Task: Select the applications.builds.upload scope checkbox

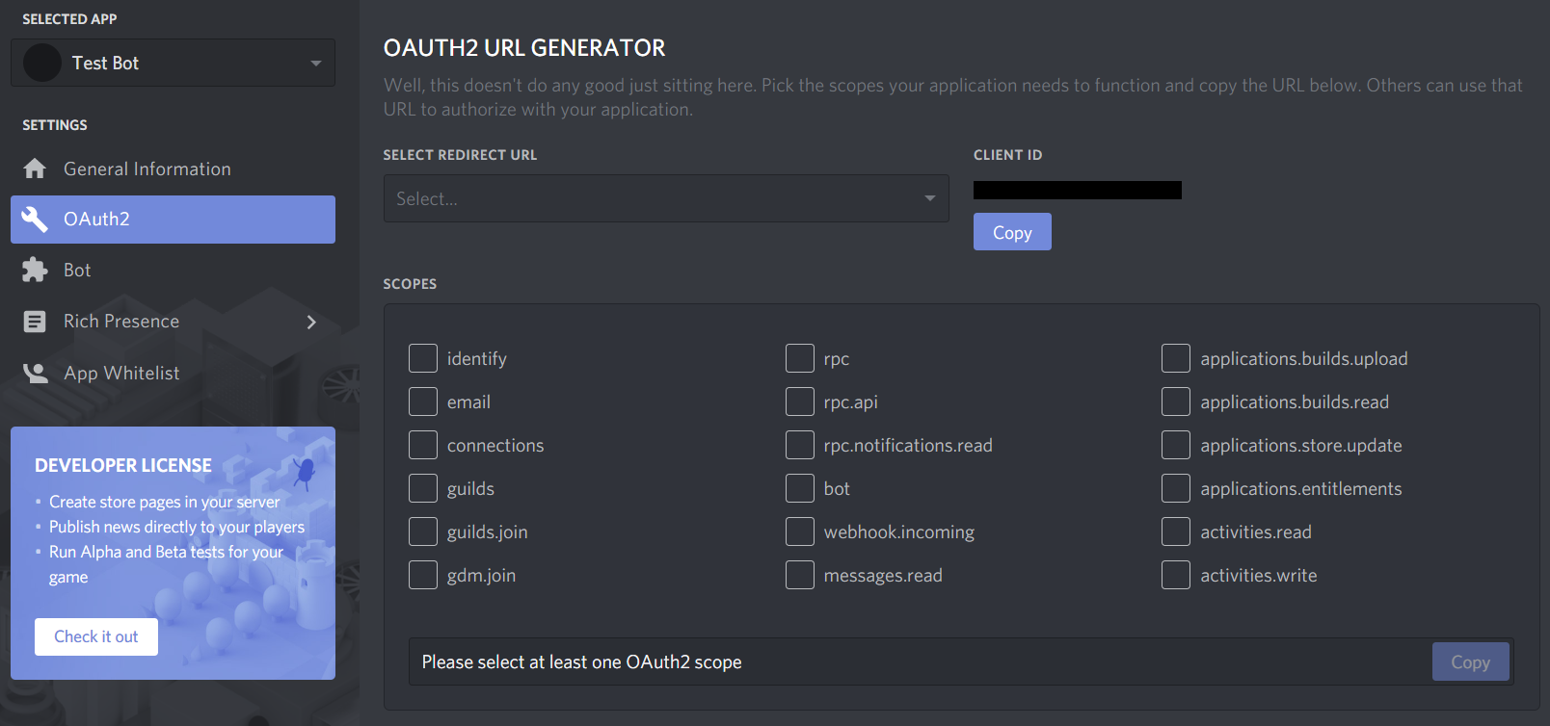Action: coord(1176,358)
